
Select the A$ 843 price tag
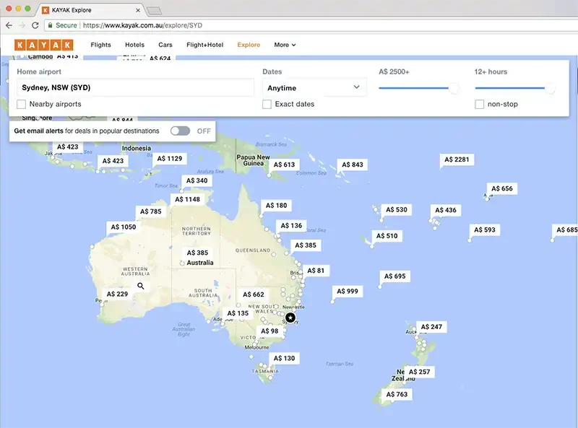coord(353,165)
